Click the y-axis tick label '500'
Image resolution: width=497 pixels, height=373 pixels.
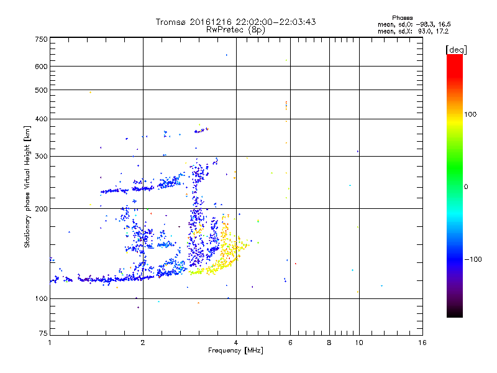tap(41, 90)
